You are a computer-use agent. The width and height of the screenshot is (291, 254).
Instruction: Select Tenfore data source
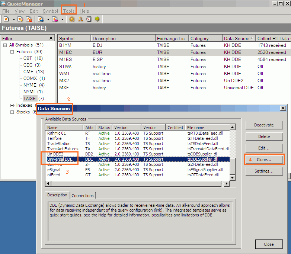pos(138,138)
